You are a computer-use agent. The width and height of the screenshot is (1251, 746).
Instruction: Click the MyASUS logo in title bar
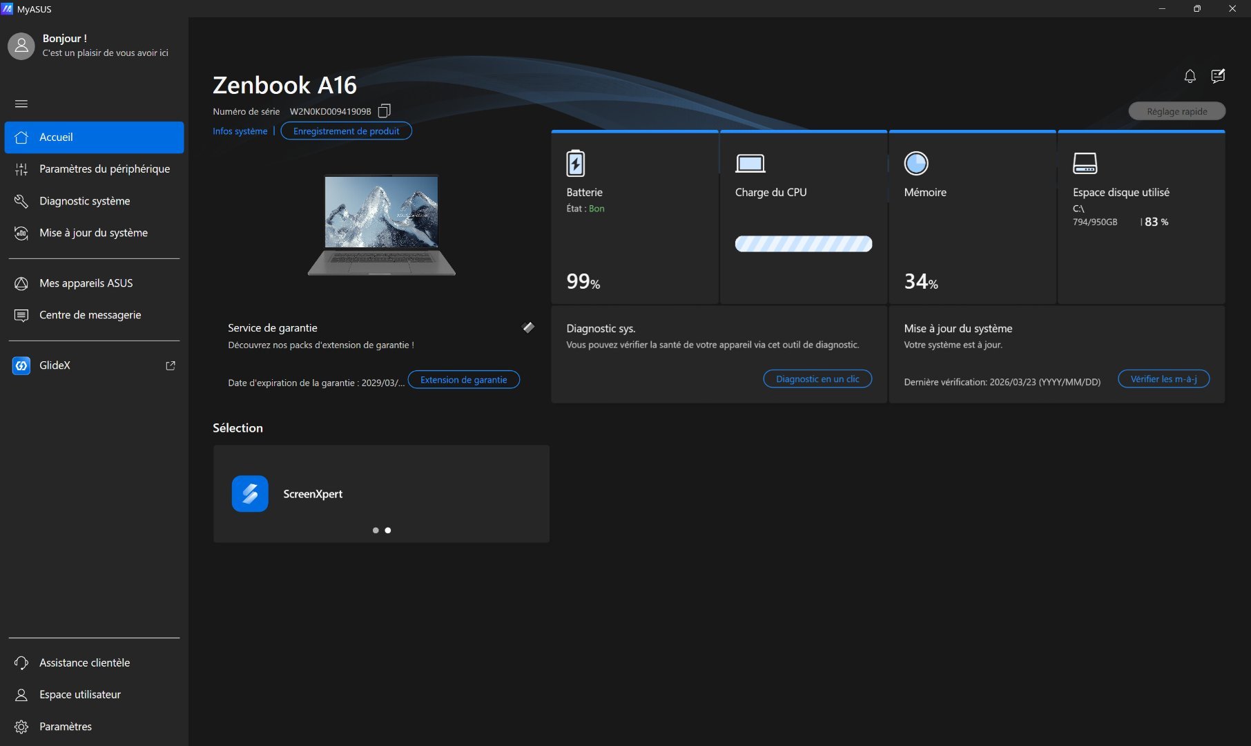pos(7,9)
